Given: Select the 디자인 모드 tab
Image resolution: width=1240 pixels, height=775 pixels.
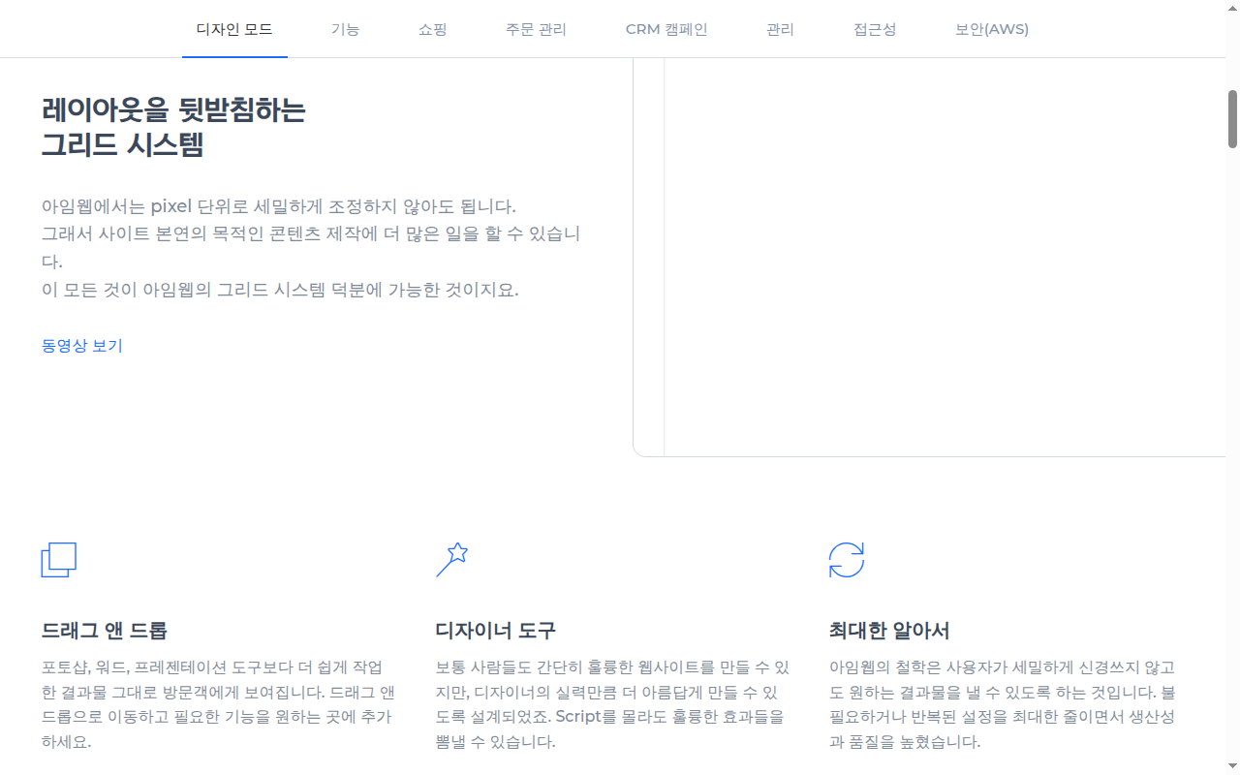Looking at the screenshot, I should (234, 29).
